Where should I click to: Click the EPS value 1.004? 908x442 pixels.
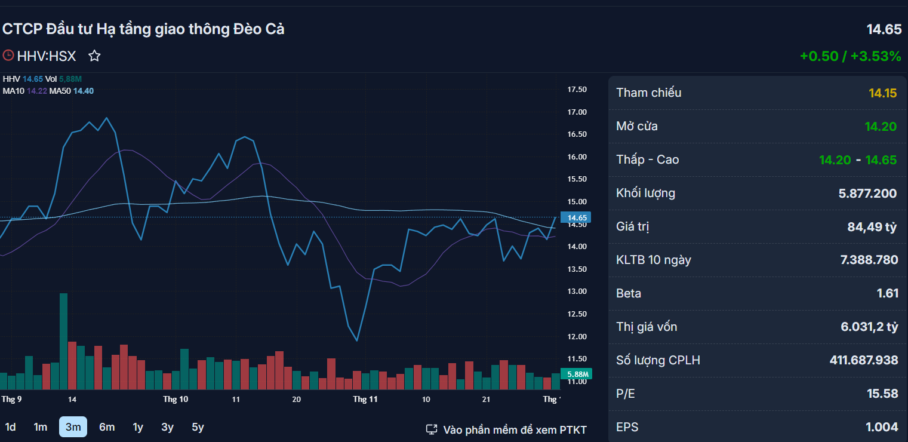coord(882,427)
